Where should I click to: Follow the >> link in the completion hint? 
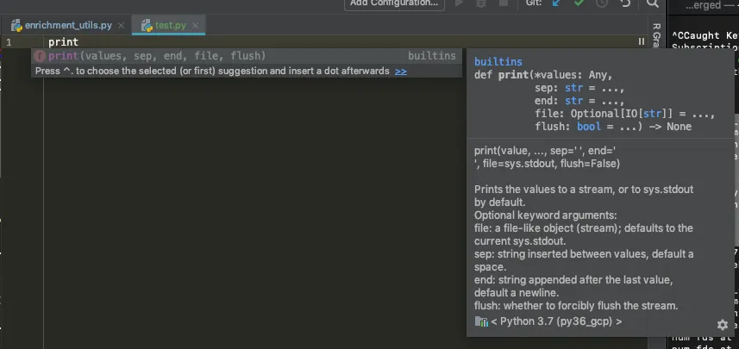401,72
